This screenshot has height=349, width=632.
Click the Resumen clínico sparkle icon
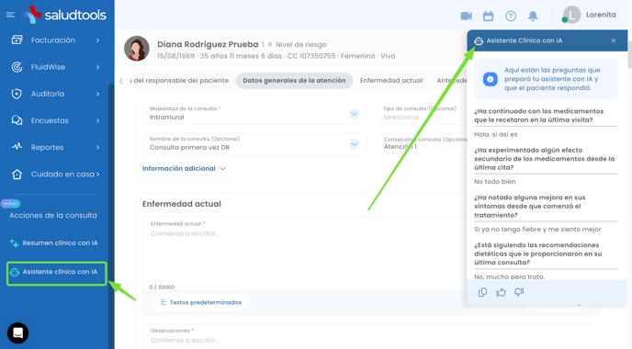[x=14, y=243]
